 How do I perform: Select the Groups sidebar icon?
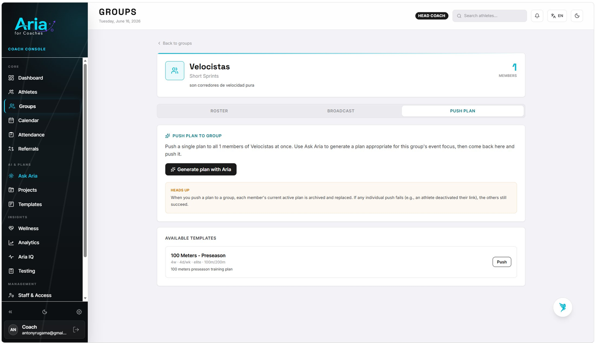pyautogui.click(x=12, y=106)
